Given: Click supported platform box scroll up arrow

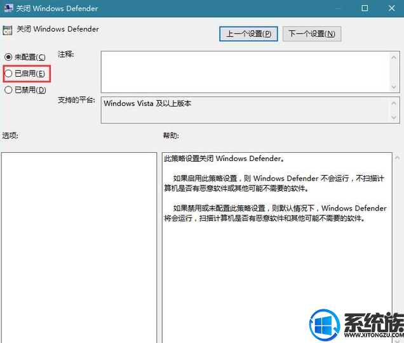Looking at the screenshot, I should click(394, 103).
